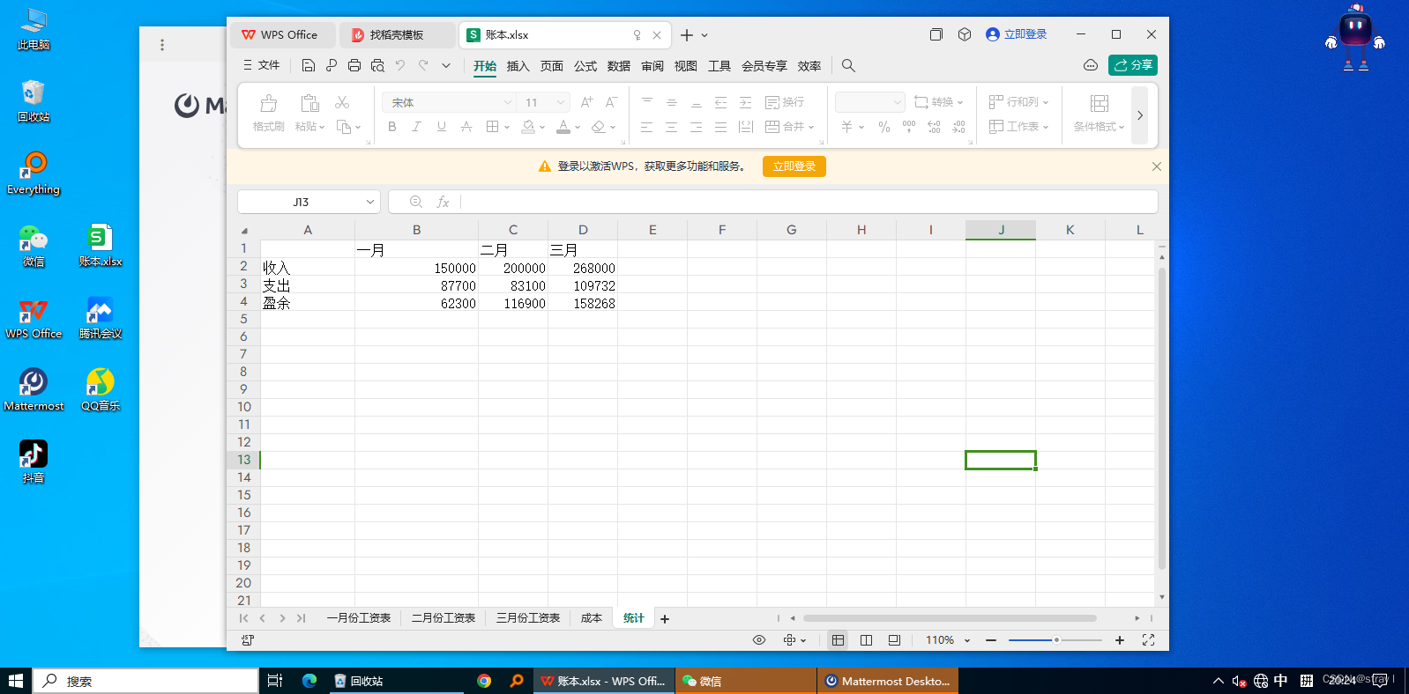This screenshot has height=694, width=1409.
Task: Click the Paste clipboard icon
Action: pyautogui.click(x=309, y=104)
